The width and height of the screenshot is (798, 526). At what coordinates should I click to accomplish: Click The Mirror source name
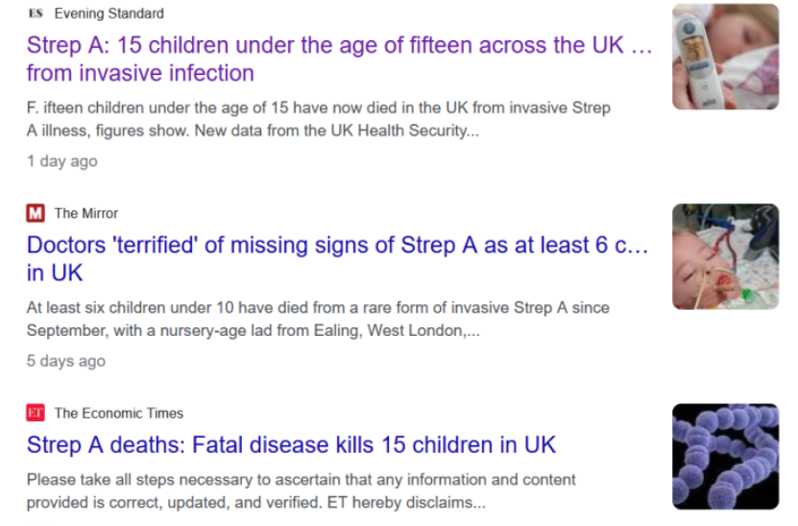pos(86,213)
